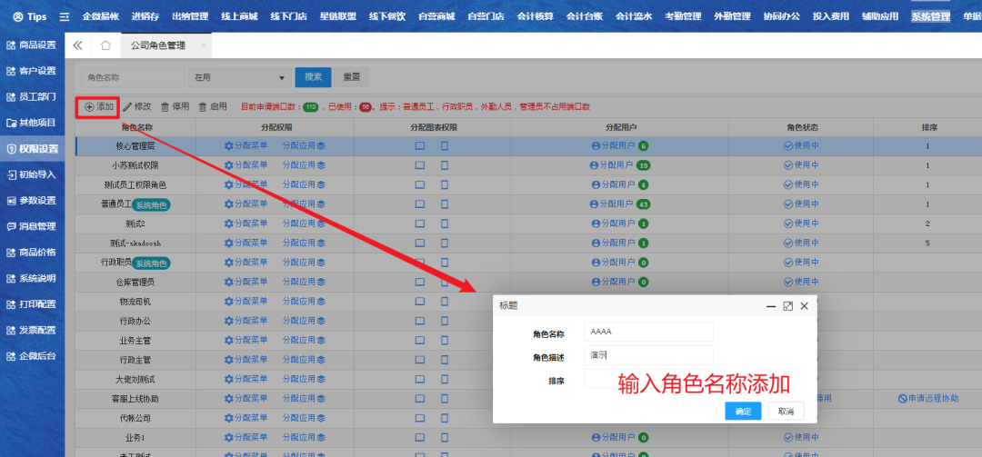The image size is (982, 457).
Task: Click the 停用 trash icon in toolbar
Action: pos(165,107)
